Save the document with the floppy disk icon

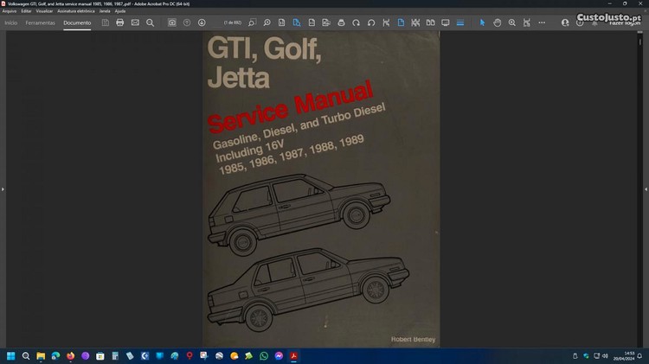105,22
